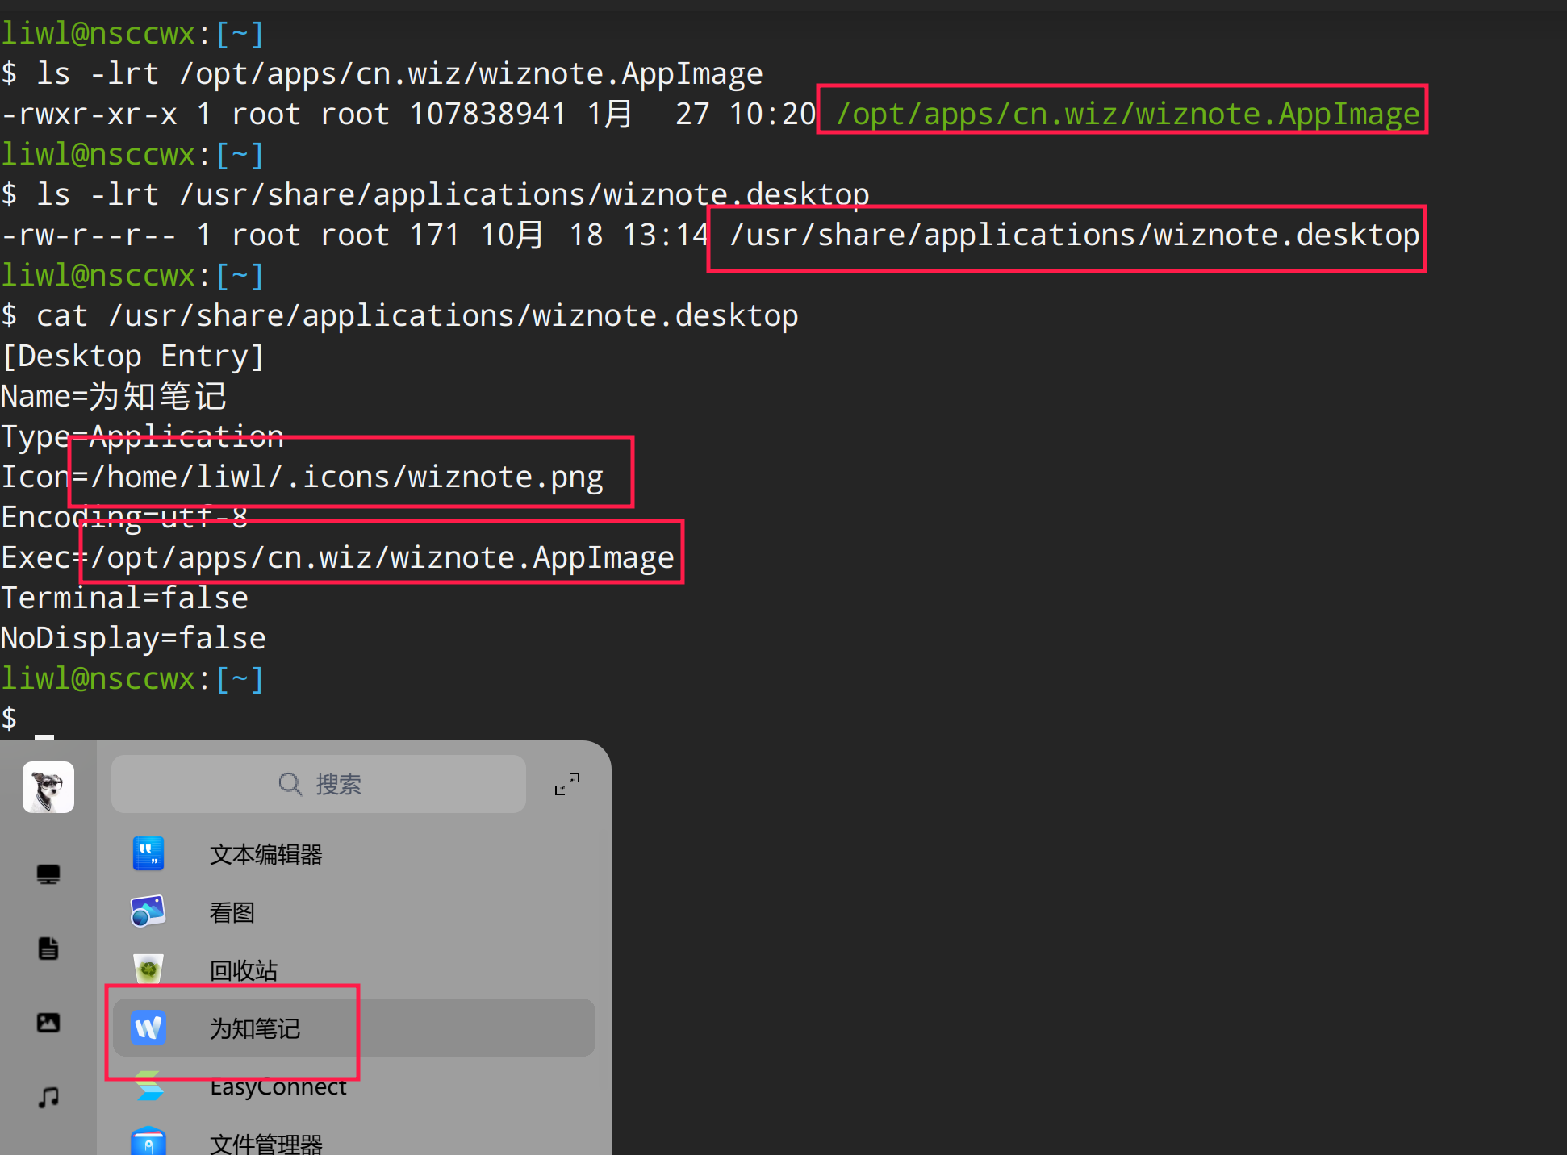Click the 看图 image viewer icon
This screenshot has width=1567, height=1155.
148,912
